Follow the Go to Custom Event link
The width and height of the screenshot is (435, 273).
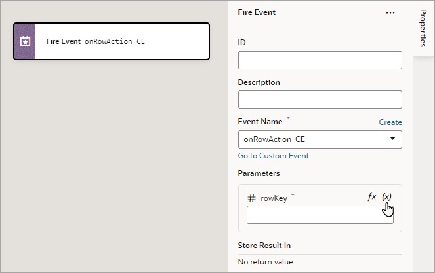click(273, 156)
